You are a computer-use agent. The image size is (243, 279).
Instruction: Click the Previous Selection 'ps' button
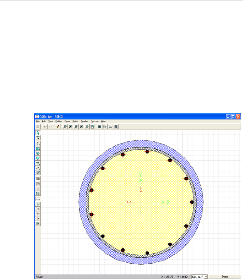click(x=38, y=184)
